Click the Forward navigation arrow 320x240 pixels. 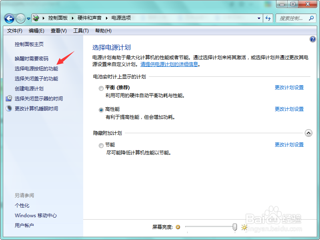pos(20,19)
